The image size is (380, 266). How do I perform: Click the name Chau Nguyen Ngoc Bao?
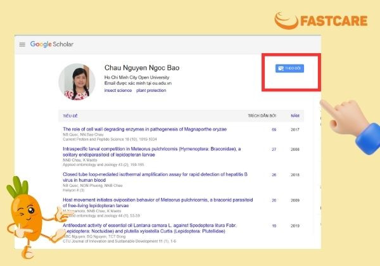point(142,68)
